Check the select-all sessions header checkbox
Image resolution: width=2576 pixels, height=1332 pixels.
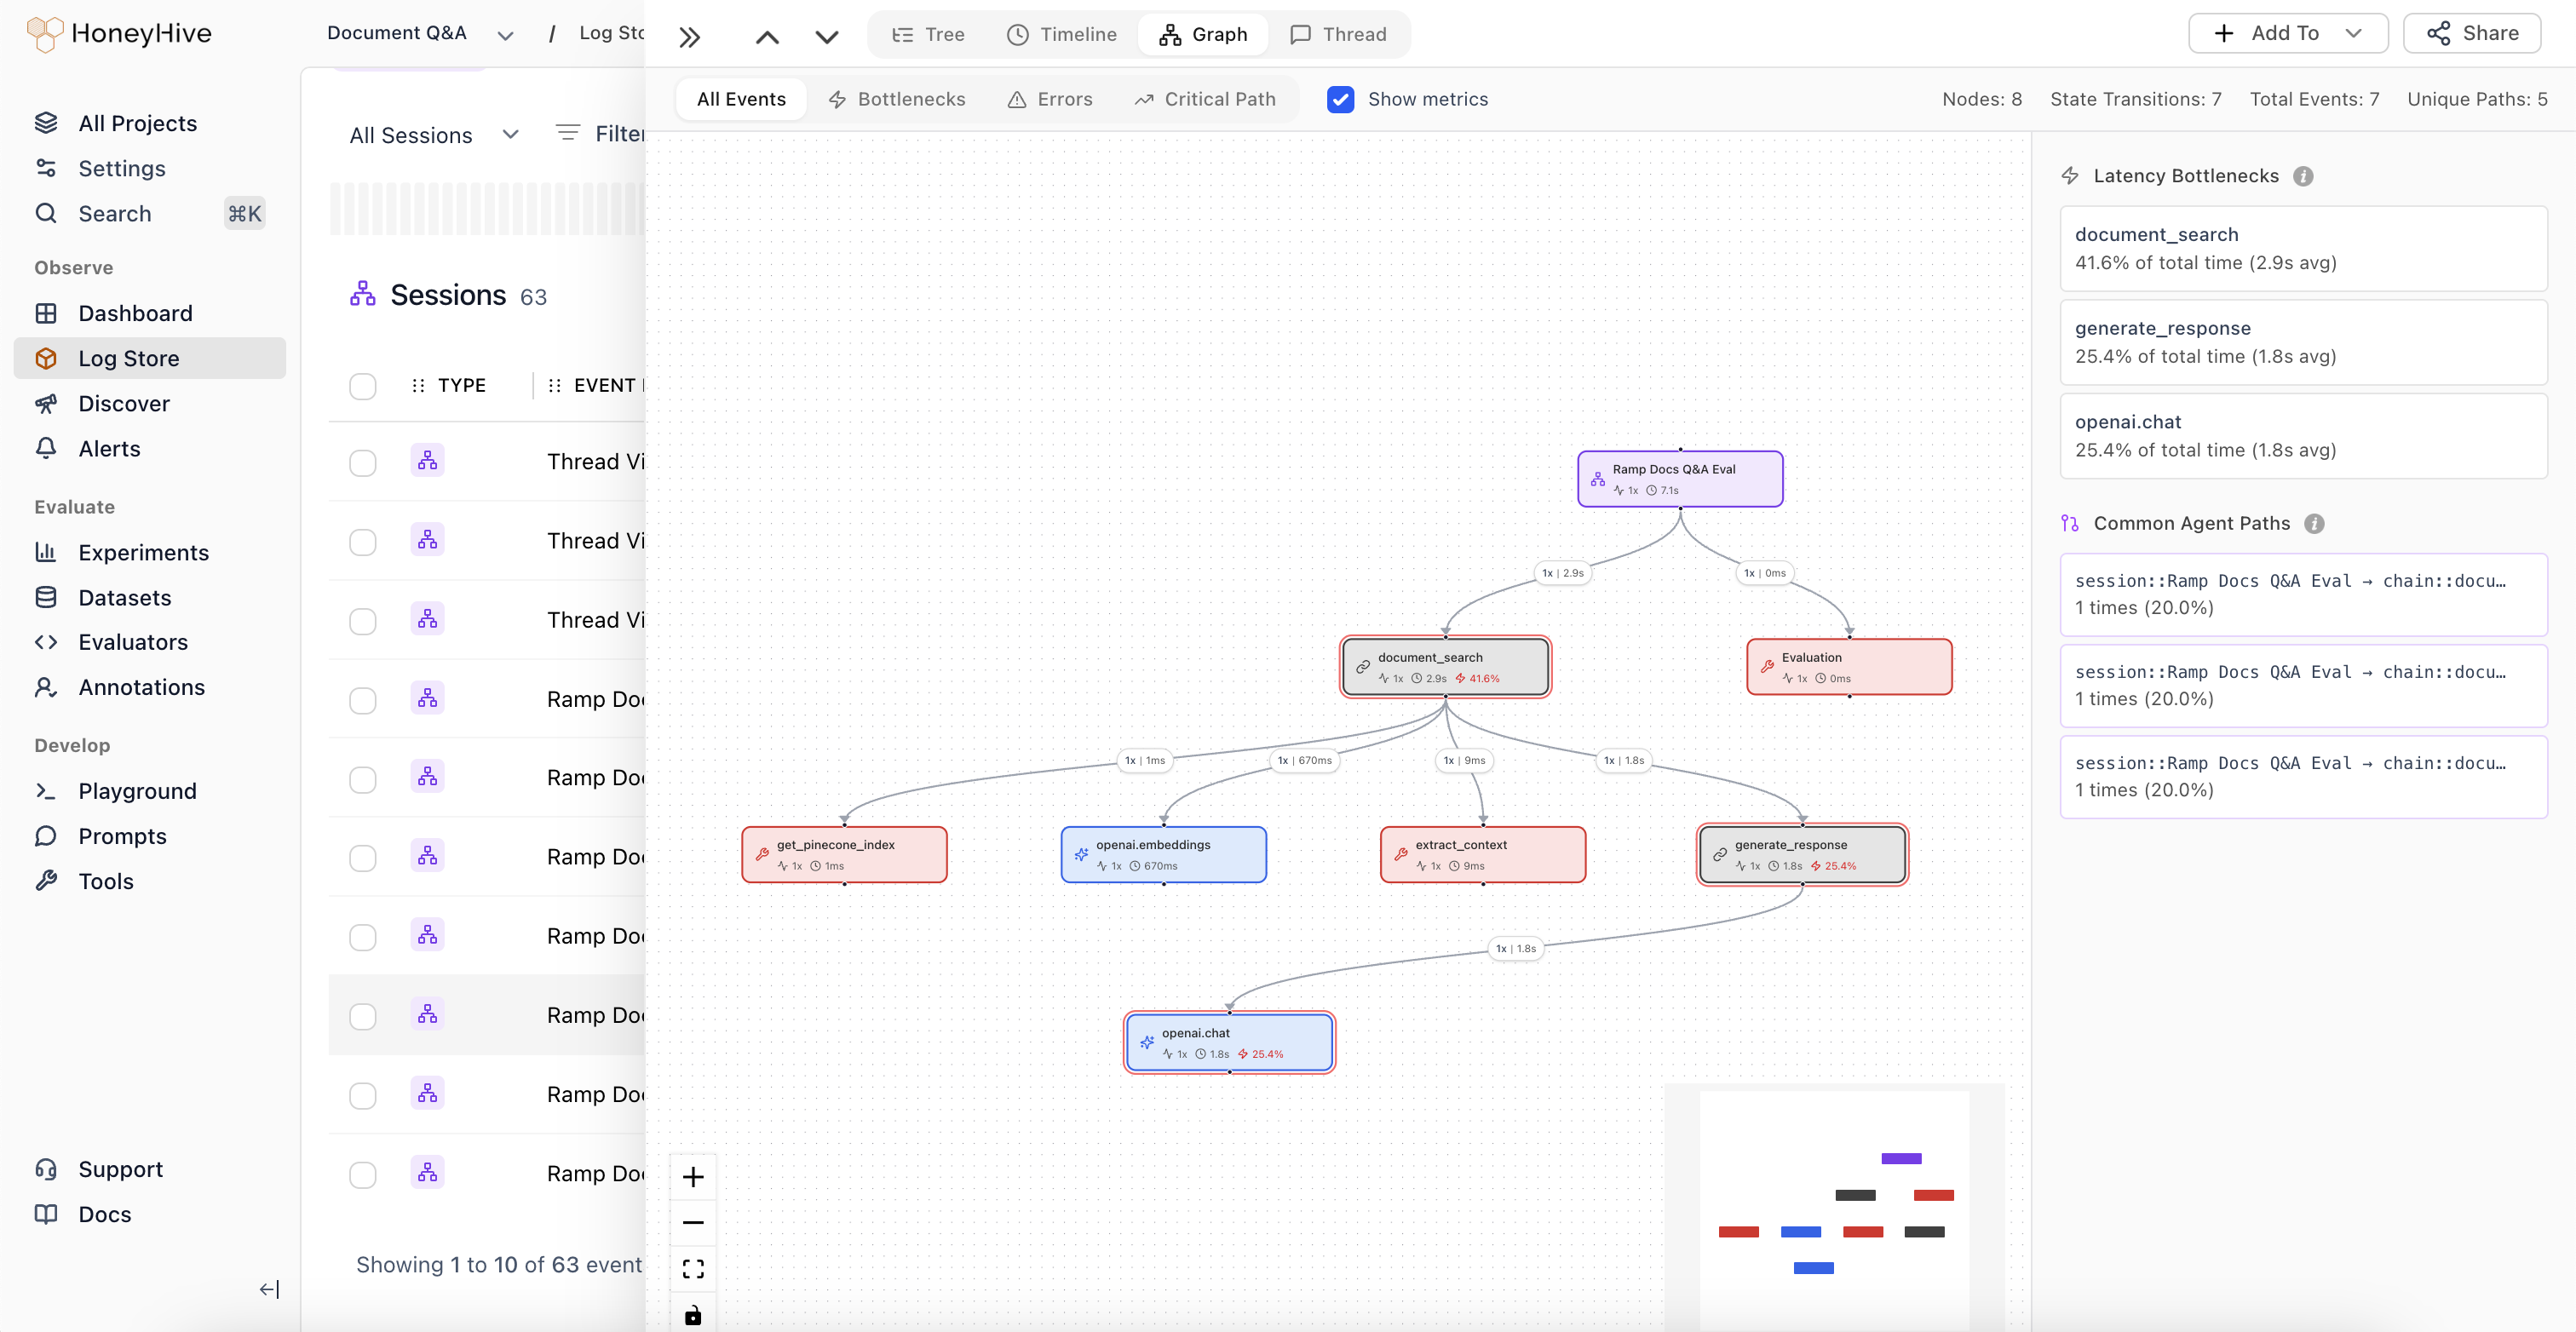363,386
